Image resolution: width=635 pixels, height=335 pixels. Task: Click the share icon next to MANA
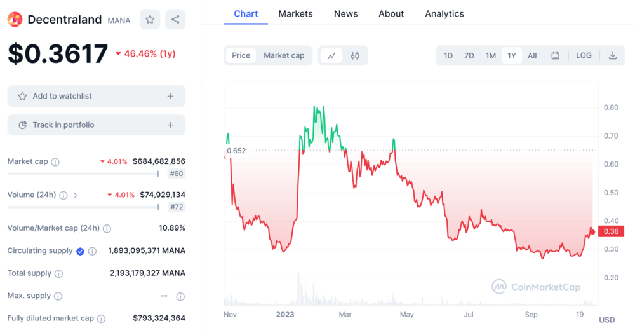point(175,20)
